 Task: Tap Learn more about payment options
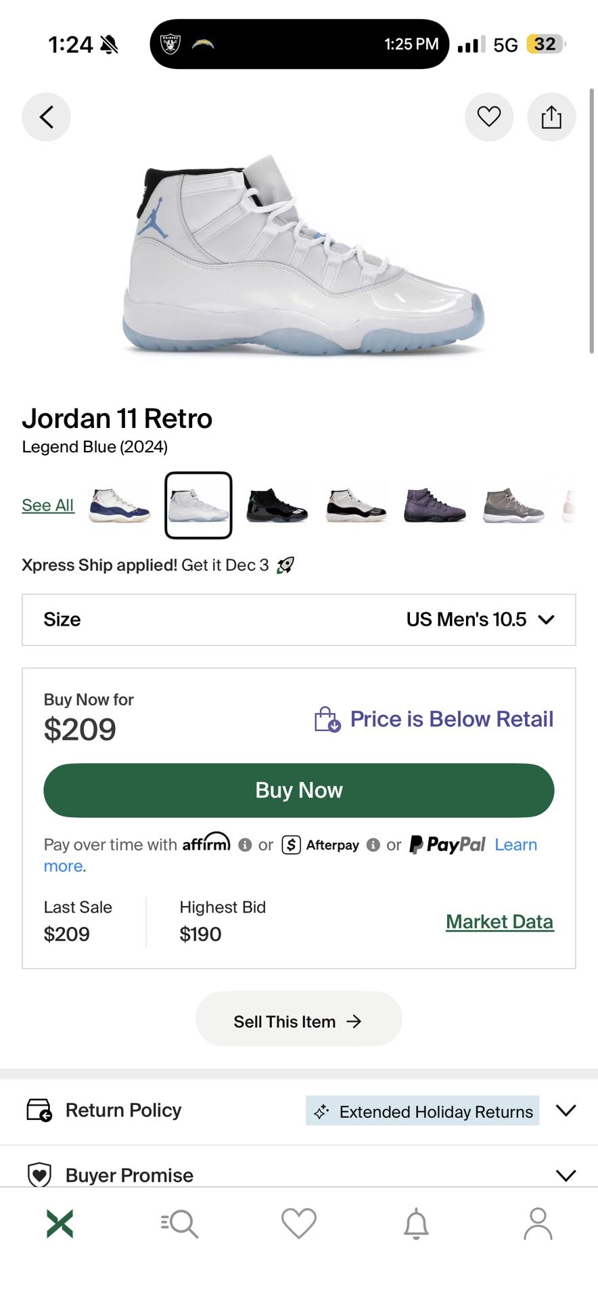coord(516,844)
